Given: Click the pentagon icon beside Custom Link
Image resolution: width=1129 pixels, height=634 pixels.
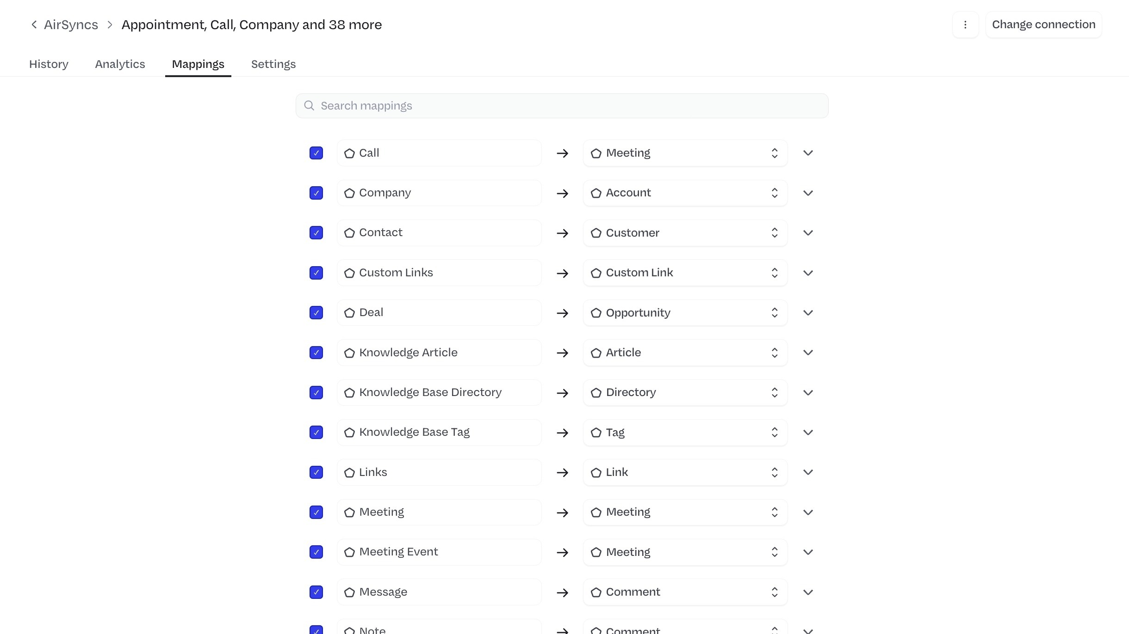Looking at the screenshot, I should (x=596, y=273).
